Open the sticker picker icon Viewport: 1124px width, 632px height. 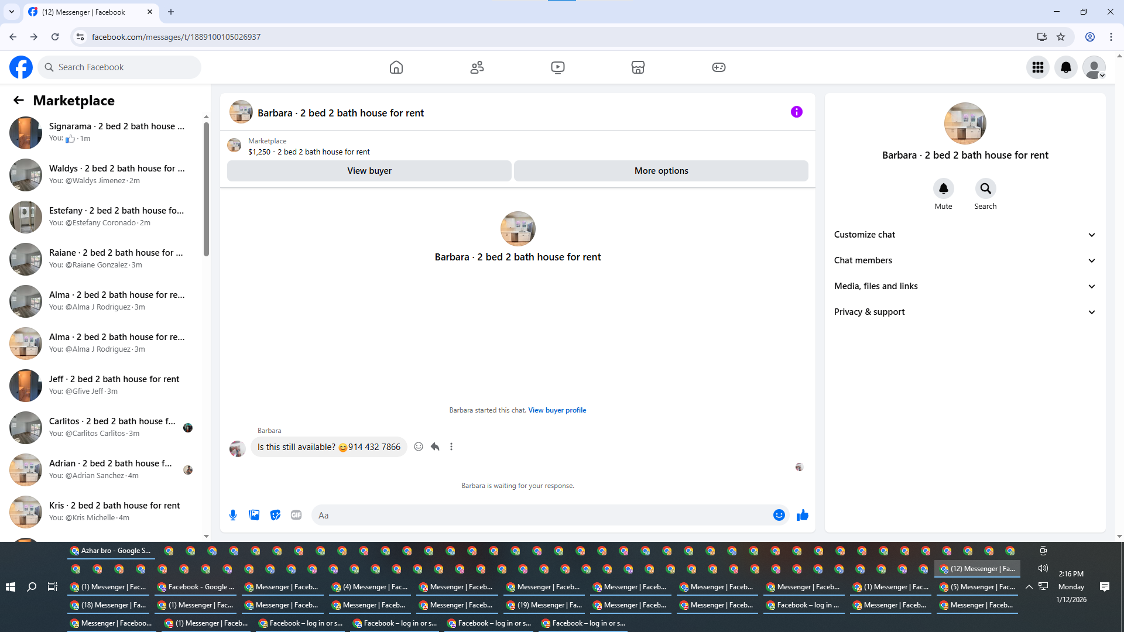(x=275, y=515)
